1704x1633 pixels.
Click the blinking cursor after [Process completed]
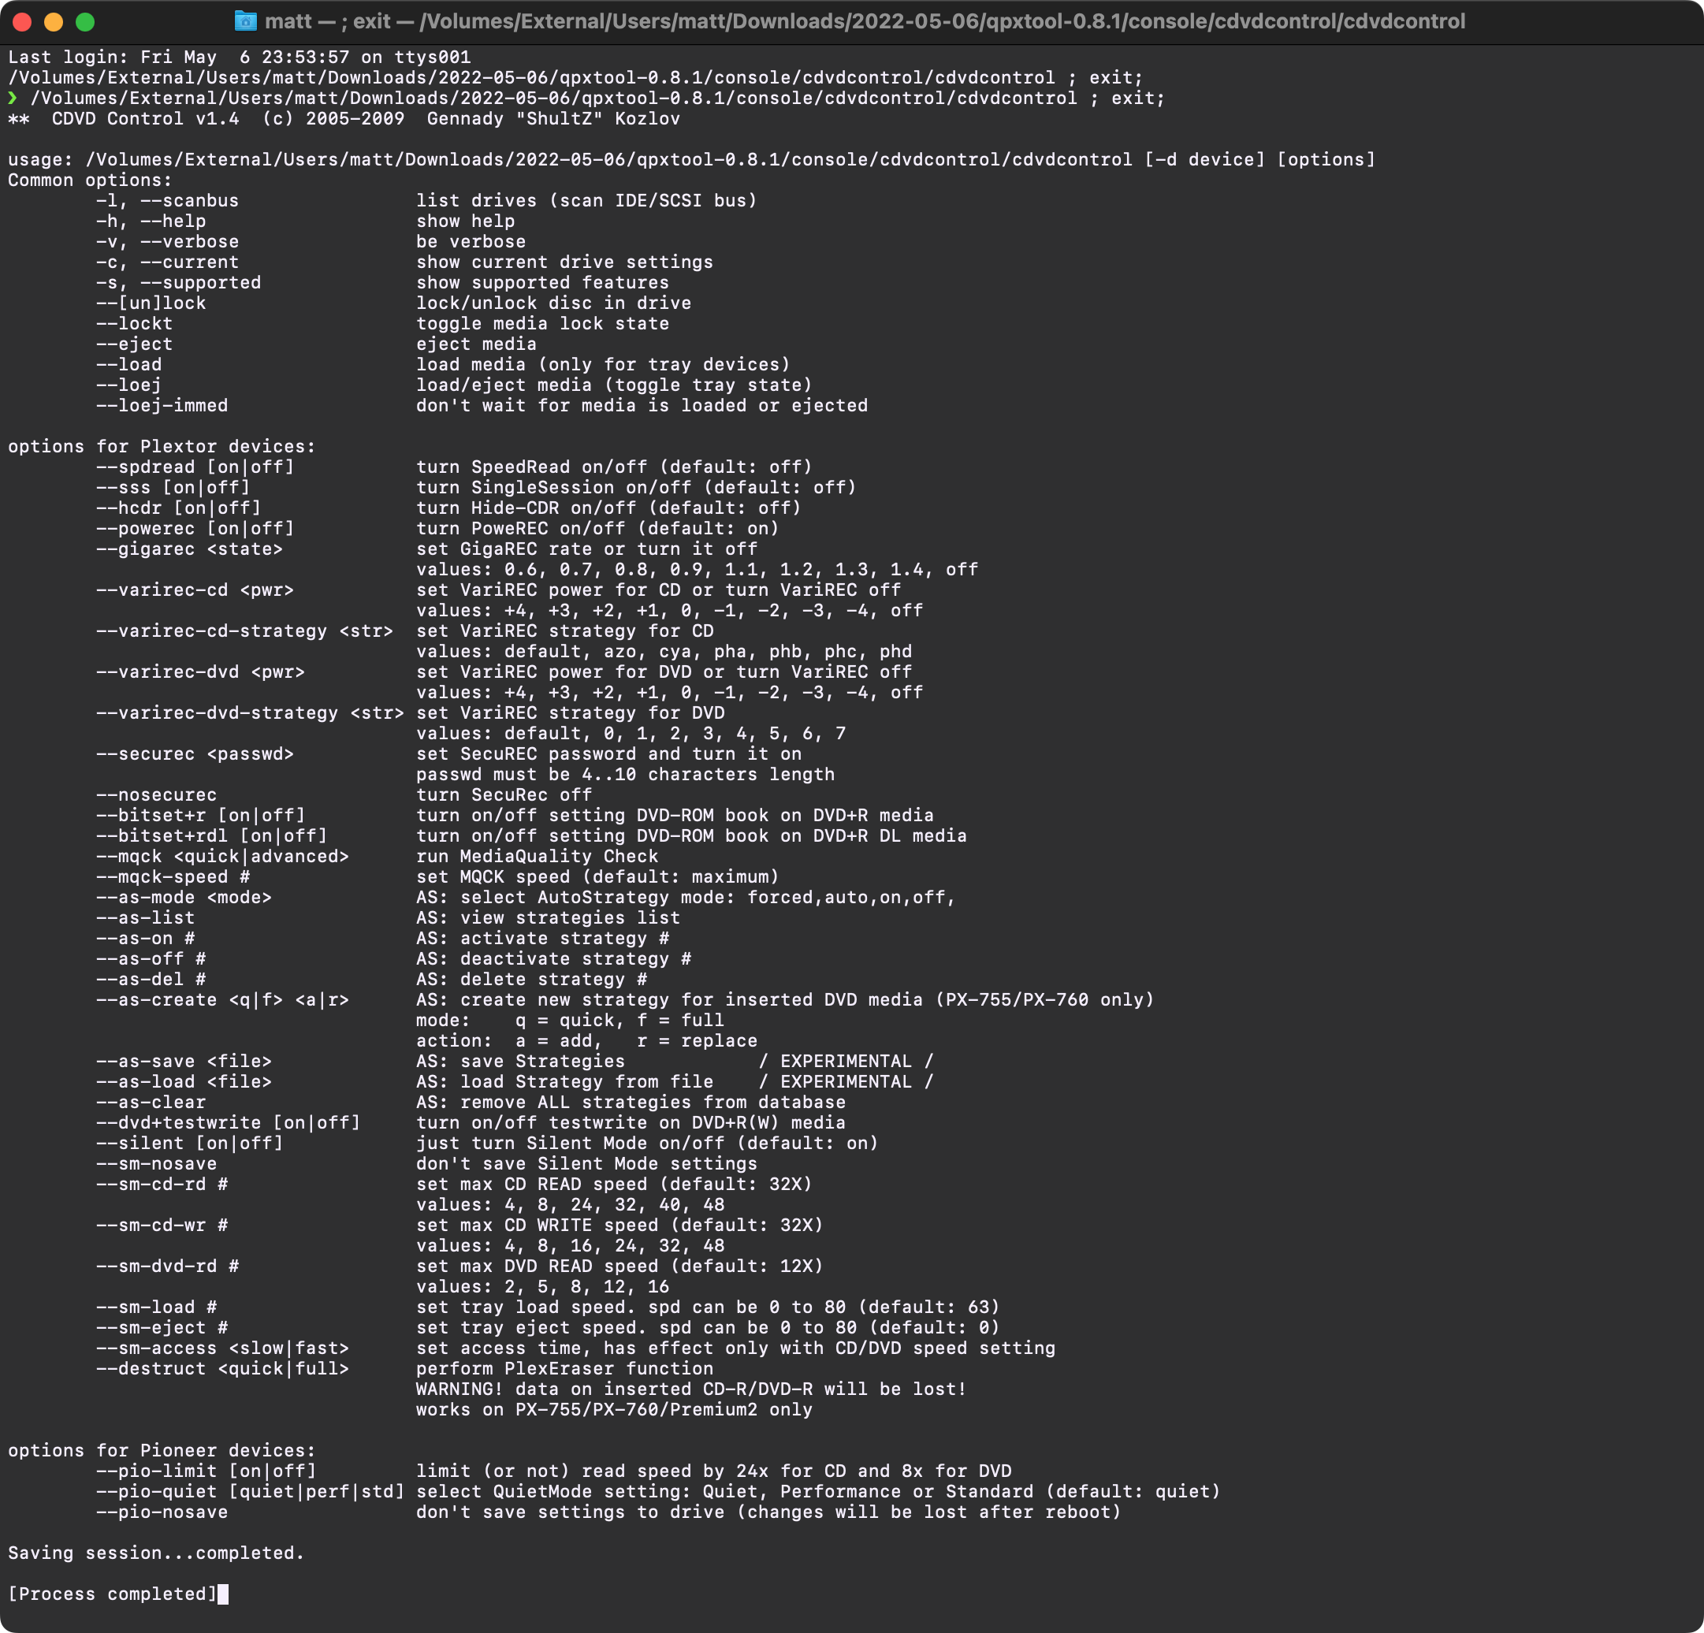pyautogui.click(x=221, y=1594)
